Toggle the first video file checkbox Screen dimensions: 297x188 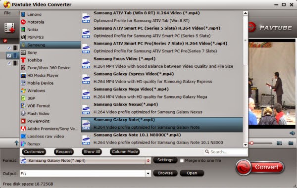pyautogui.click(x=9, y=48)
